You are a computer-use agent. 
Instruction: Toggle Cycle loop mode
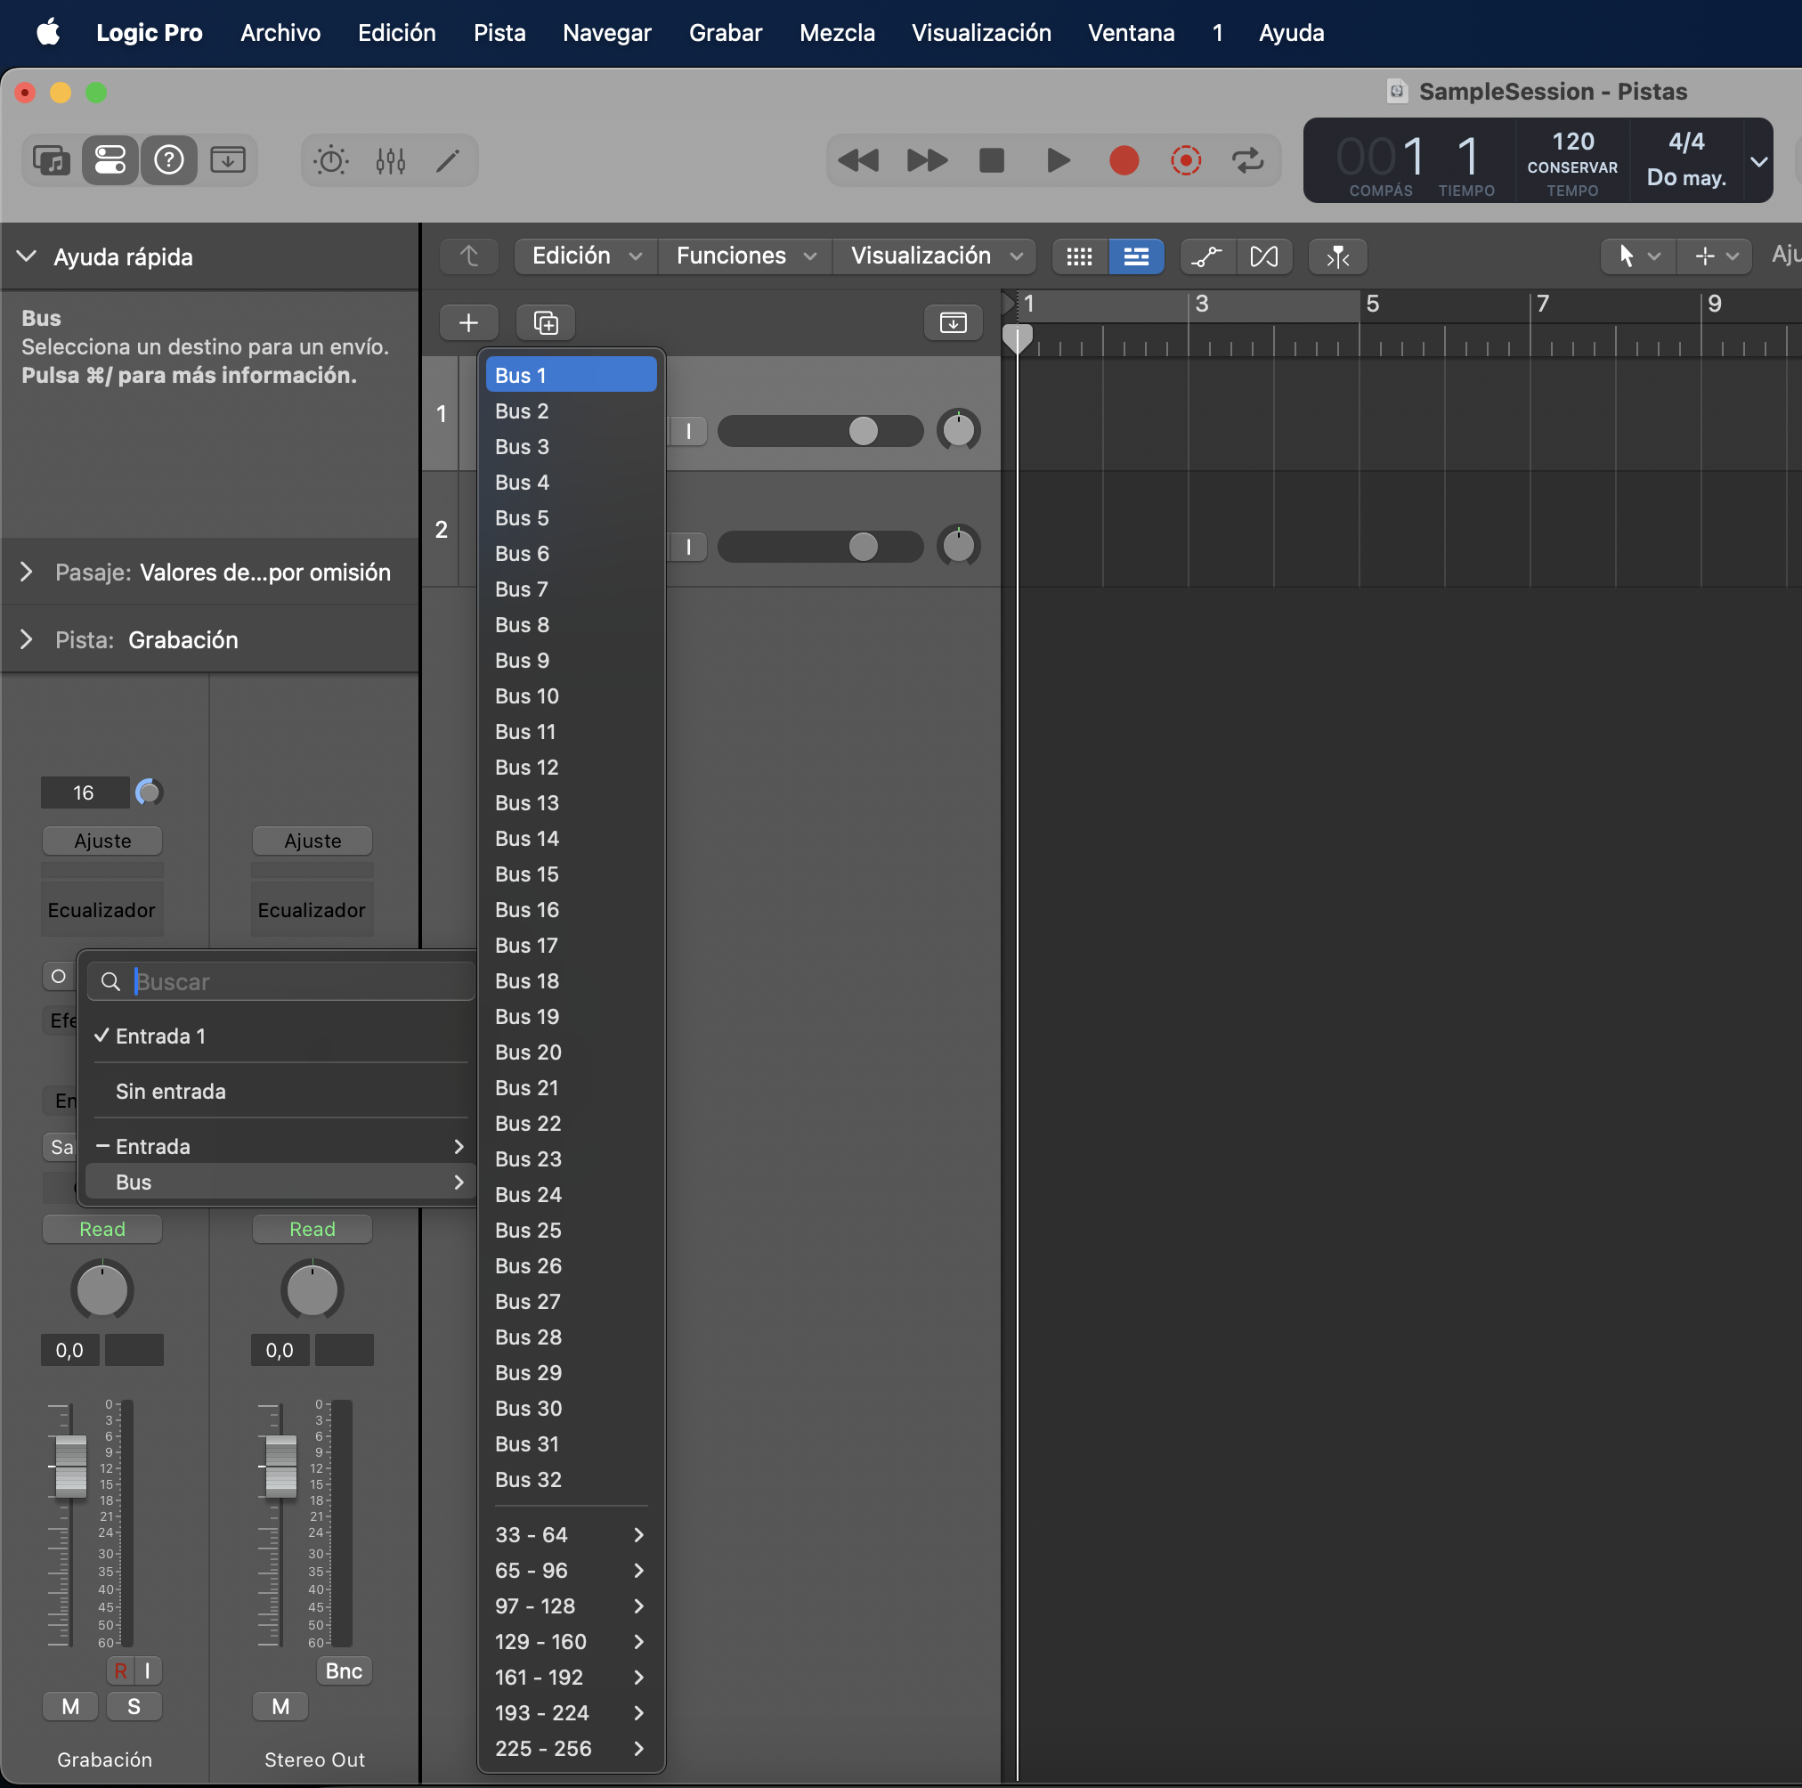[x=1247, y=160]
